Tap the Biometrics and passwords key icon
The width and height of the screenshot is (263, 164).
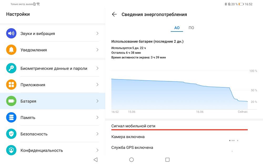click(11, 68)
